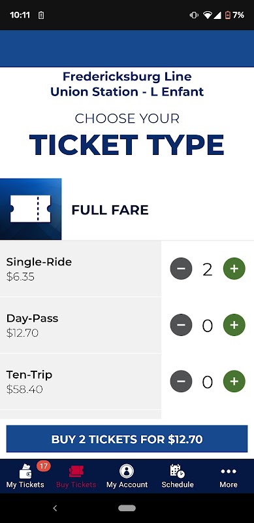Tap the Android home pill
The height and width of the screenshot is (523, 254).
(127, 508)
